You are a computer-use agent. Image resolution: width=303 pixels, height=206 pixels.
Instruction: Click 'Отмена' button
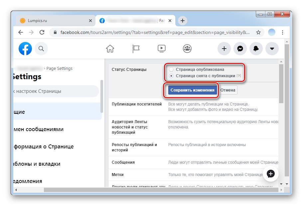[x=227, y=90]
